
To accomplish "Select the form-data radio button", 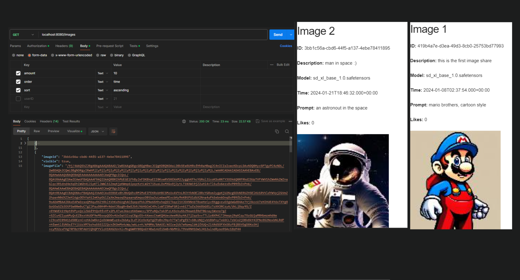I will tap(29, 55).
